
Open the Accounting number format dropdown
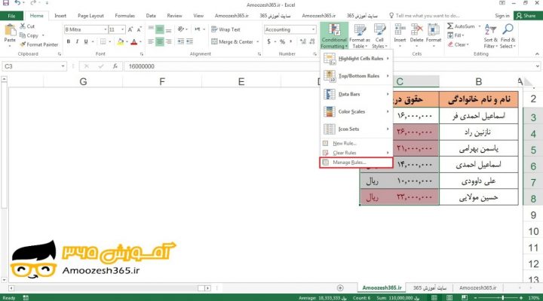(x=313, y=29)
